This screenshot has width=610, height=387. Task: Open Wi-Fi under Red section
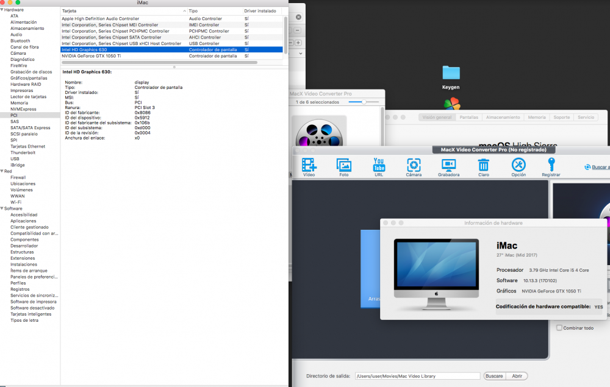(16, 202)
